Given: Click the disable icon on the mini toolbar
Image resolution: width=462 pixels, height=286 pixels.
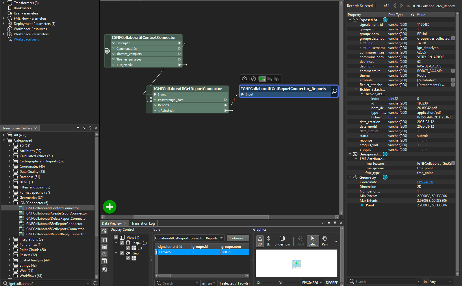Looking at the screenshot, I should [x=253, y=79].
